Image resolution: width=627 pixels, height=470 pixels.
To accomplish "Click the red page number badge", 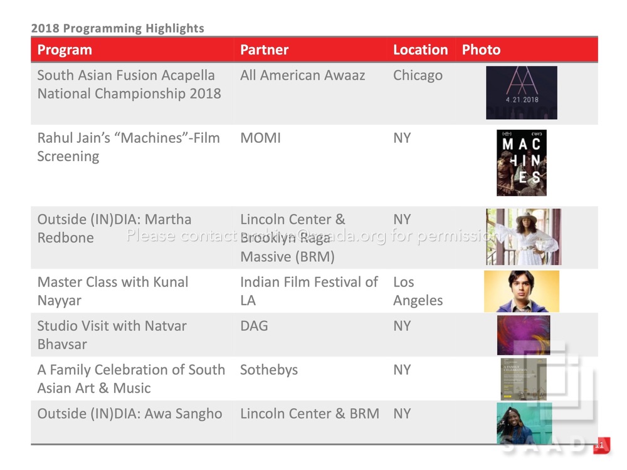I will tap(601, 445).
